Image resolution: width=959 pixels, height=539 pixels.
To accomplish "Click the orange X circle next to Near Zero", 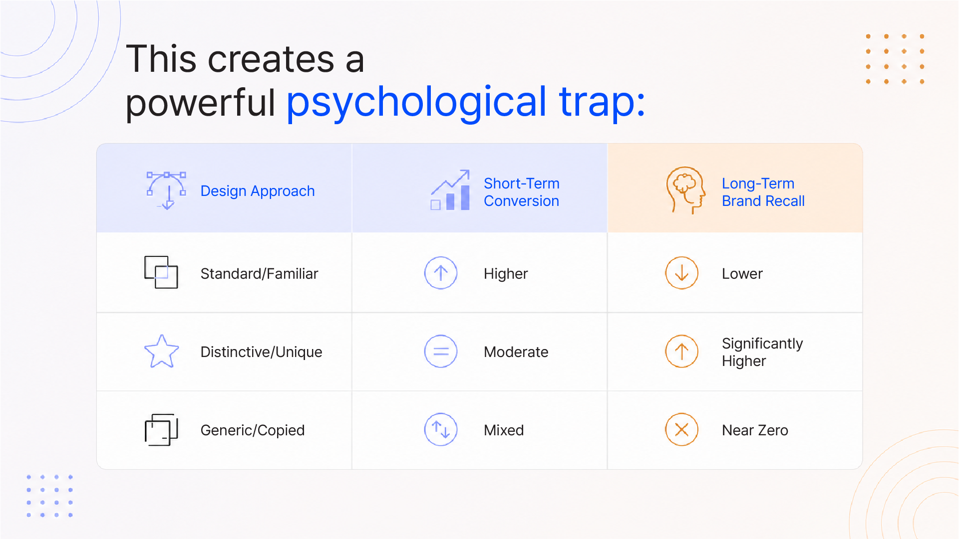I will pos(681,430).
